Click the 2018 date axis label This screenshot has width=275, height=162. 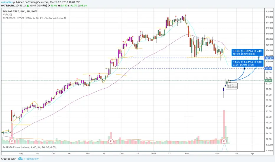(153, 153)
